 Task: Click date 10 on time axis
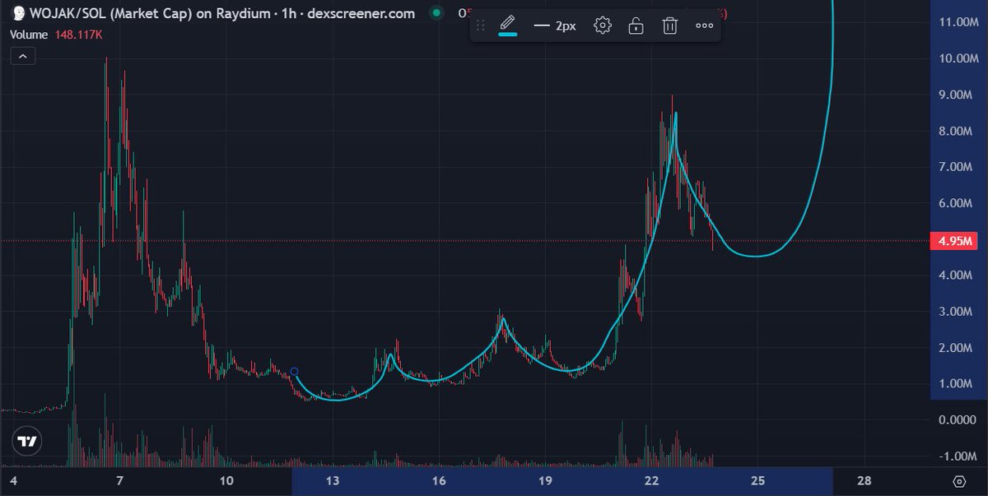[x=226, y=481]
